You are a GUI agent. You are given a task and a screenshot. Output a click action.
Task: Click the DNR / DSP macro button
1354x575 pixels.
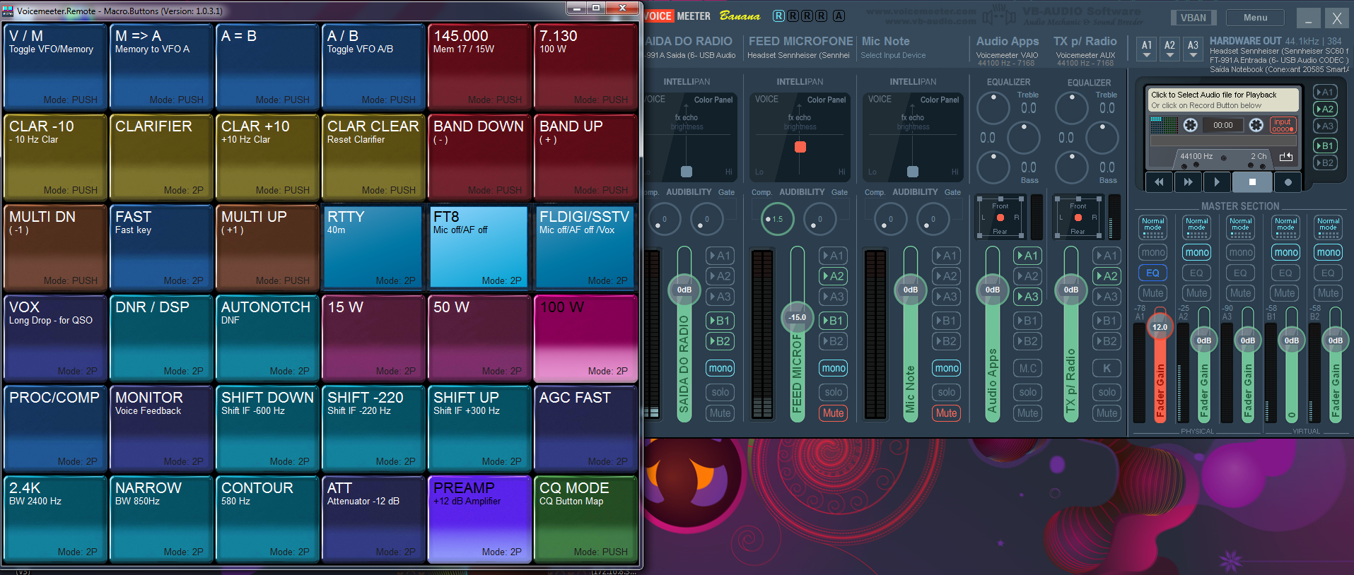pyautogui.click(x=161, y=338)
